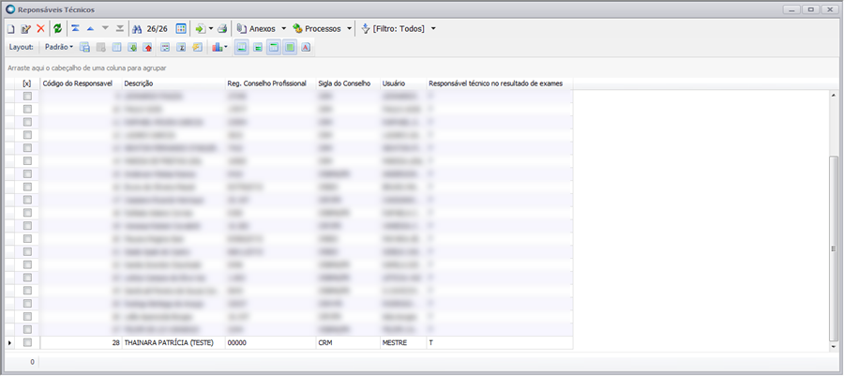Create a new record with the blank page icon
Viewport: 844px width, 376px height.
coord(10,29)
